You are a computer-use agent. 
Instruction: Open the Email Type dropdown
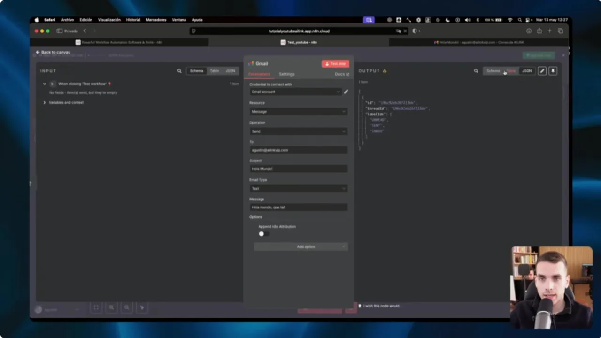point(299,189)
